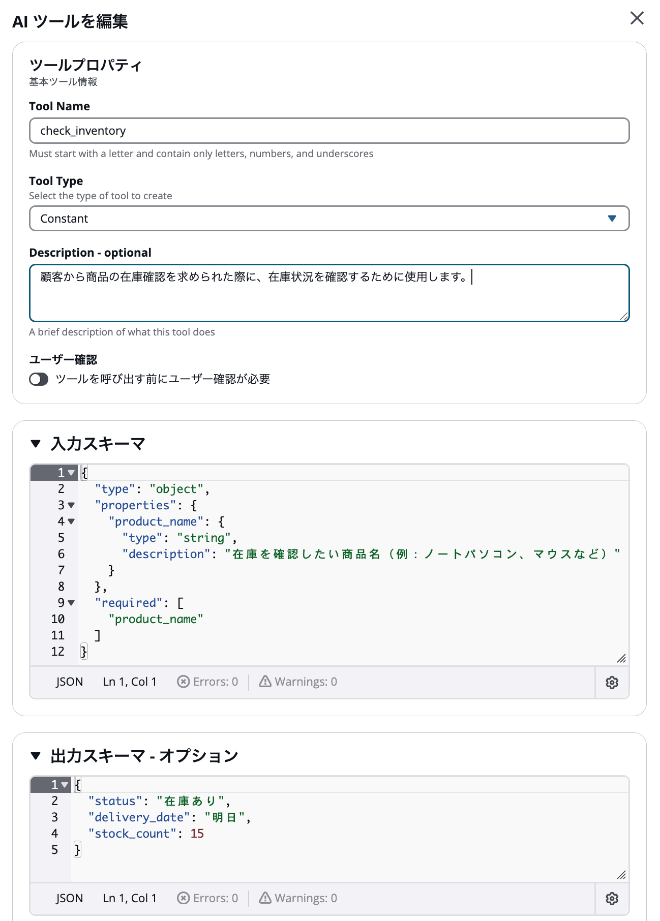Screen dimensions: 660x921
Task: Click Warnings icon in output schema status bar
Action: pyautogui.click(x=265, y=898)
